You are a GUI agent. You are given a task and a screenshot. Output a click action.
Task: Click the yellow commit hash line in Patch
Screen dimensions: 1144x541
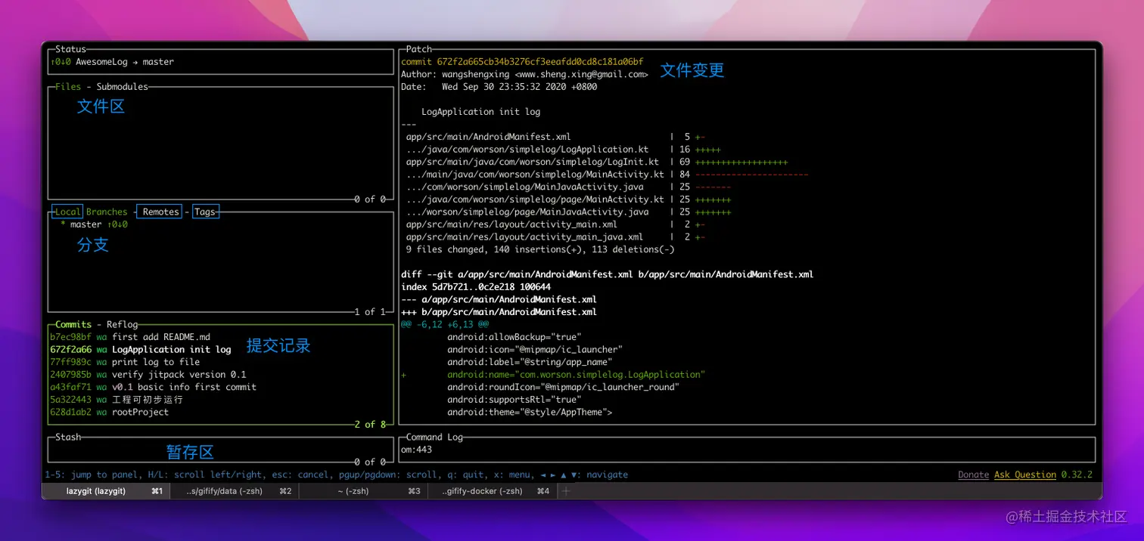pyautogui.click(x=522, y=62)
